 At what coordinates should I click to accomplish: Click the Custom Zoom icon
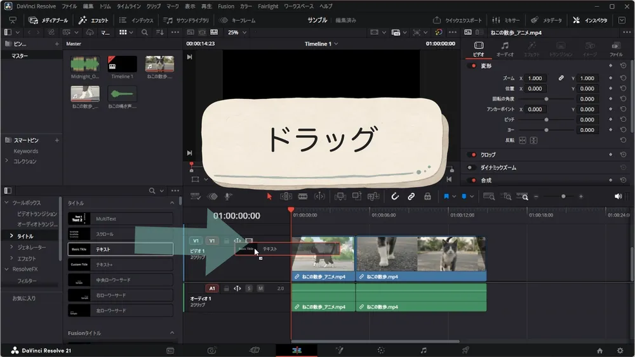(x=523, y=197)
